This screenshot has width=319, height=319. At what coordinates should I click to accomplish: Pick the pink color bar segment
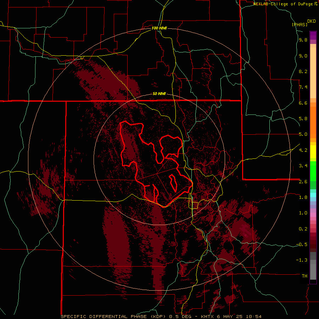click(313, 215)
